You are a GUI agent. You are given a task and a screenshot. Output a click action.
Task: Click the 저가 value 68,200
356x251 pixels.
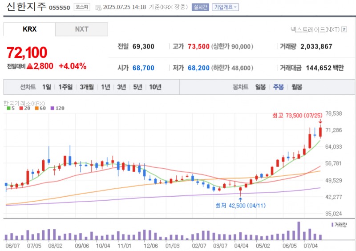click(x=198, y=68)
